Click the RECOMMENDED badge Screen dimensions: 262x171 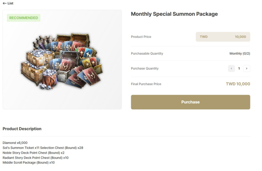[24, 18]
